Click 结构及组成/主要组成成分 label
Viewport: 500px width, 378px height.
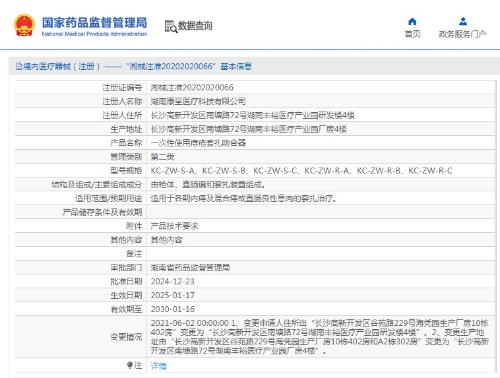[x=96, y=185]
